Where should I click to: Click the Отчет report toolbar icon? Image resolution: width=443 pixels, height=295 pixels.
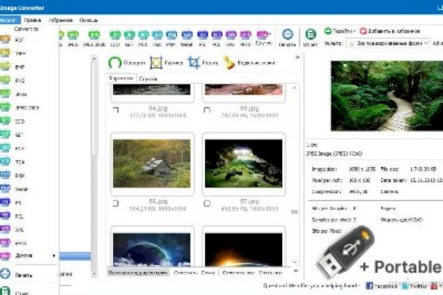311,38
